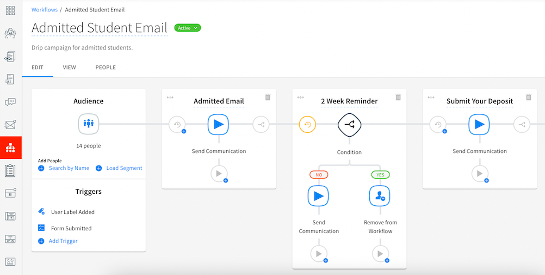Click the 14 people count
The image size is (545, 275).
point(89,146)
